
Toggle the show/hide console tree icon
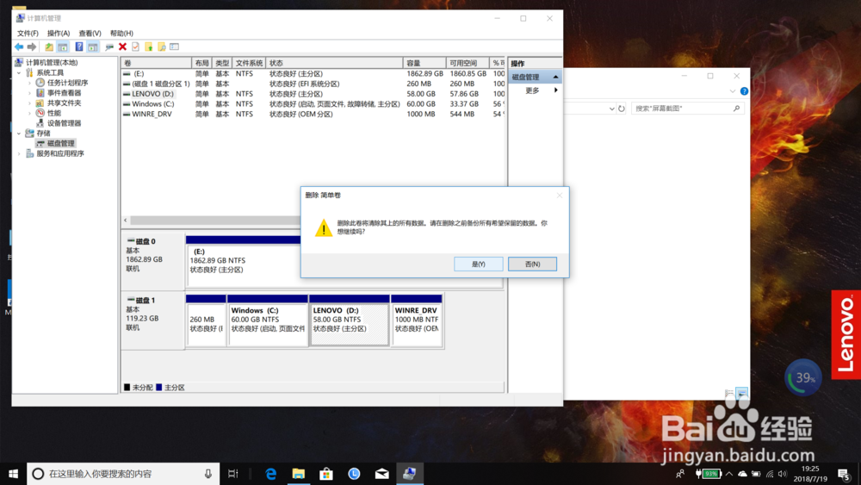pos(63,47)
